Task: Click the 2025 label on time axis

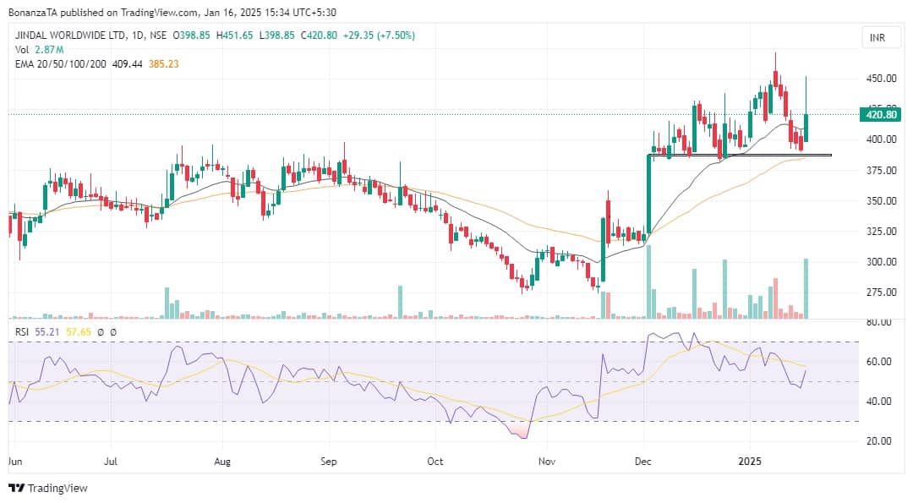Action: coord(750,462)
